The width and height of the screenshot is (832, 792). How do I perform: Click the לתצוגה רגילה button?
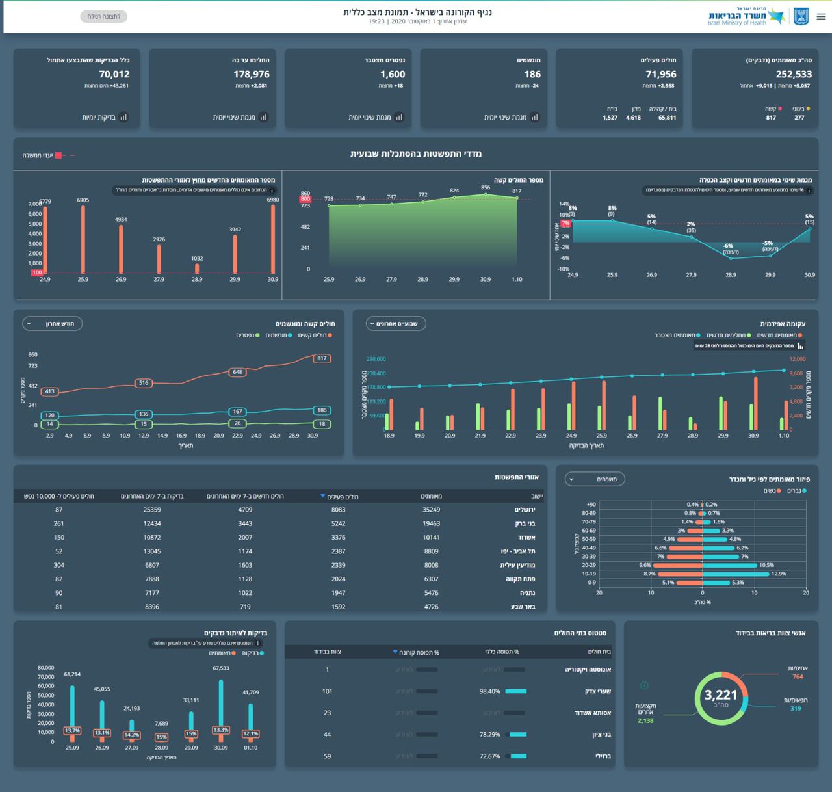104,16
